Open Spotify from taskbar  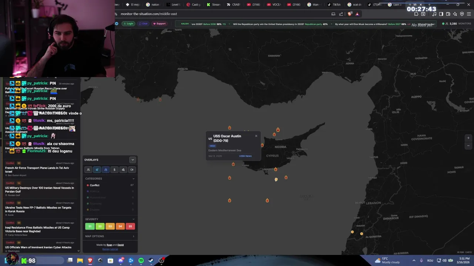(x=141, y=260)
